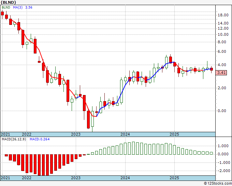232x186 pixels.
Task: Click the 2021 label on MACD timeline
Action: 5,178
